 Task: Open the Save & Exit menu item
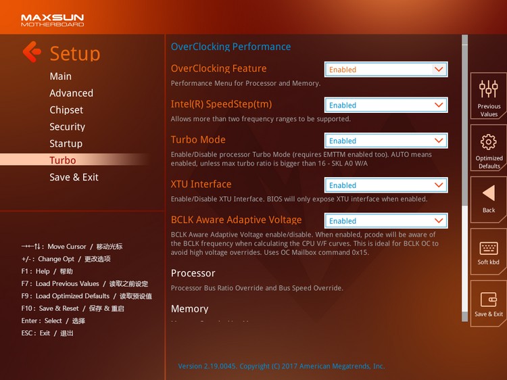tap(74, 177)
